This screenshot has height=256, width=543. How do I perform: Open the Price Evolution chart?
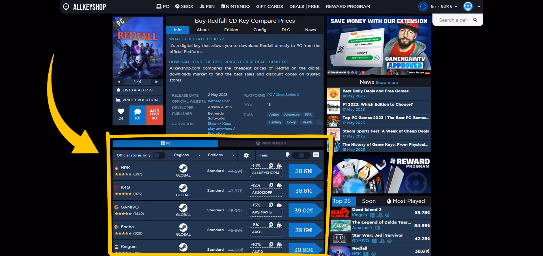[x=138, y=100]
